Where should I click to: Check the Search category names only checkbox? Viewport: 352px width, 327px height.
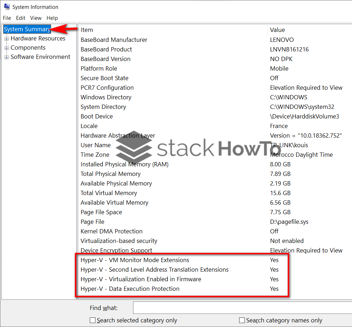coord(242,320)
